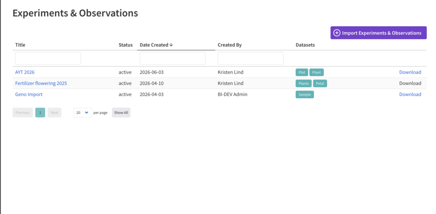This screenshot has width=436, height=214.
Task: Download the AYT 2026 experiment
Action: (410, 72)
